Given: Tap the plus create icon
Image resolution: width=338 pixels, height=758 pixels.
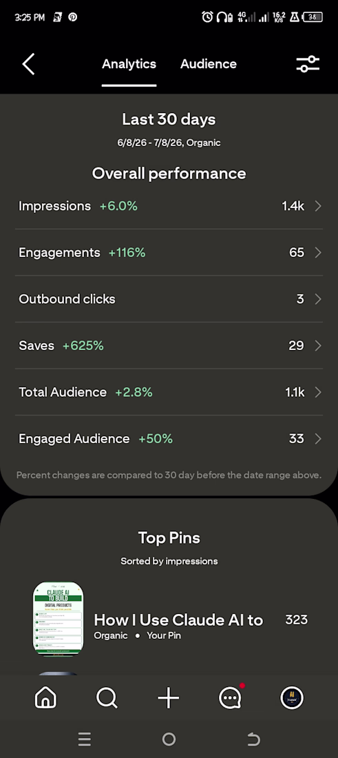Looking at the screenshot, I should pyautogui.click(x=169, y=698).
